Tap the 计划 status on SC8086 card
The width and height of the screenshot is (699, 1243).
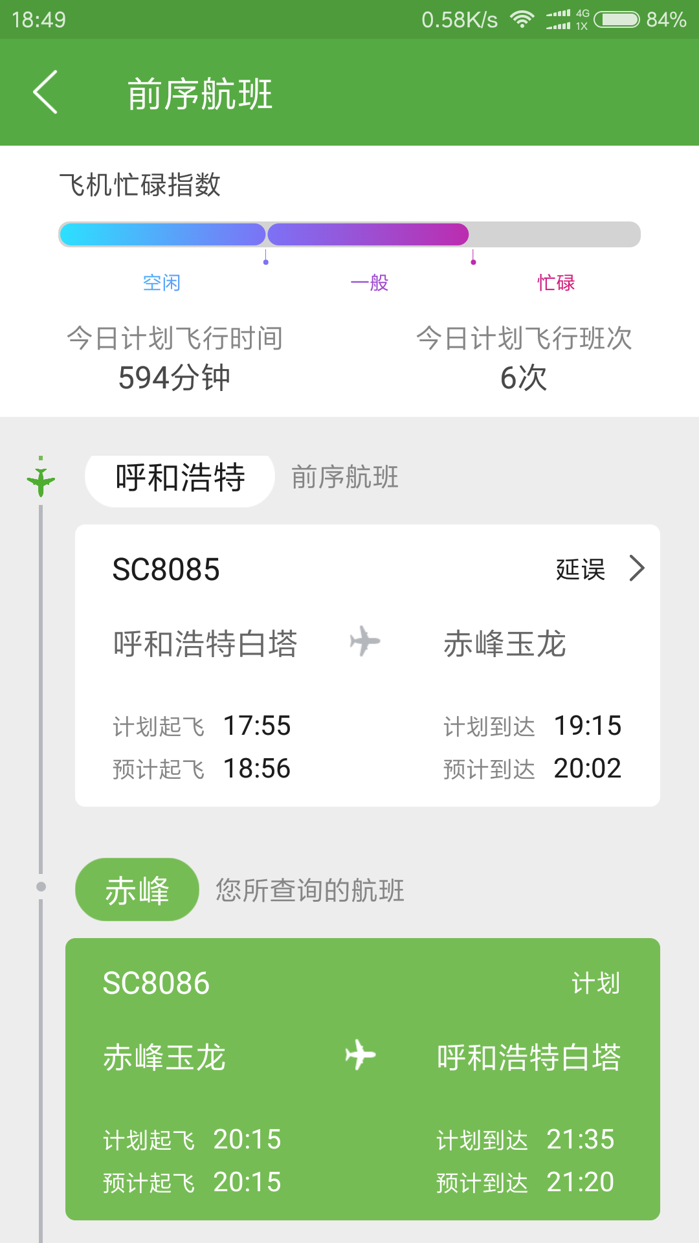[x=595, y=983]
